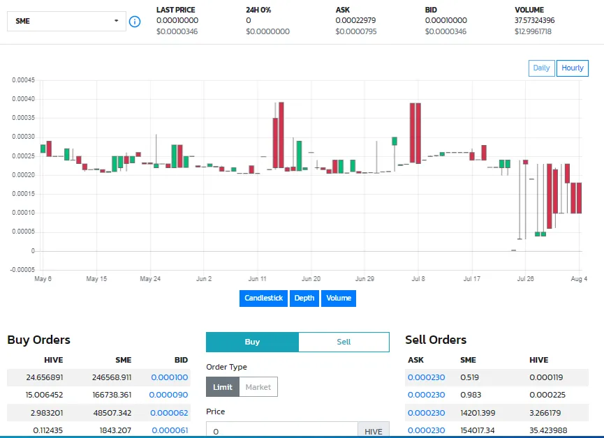Click the Aug 4 date axis label
Viewport: 604px width, 438px height.
579,279
